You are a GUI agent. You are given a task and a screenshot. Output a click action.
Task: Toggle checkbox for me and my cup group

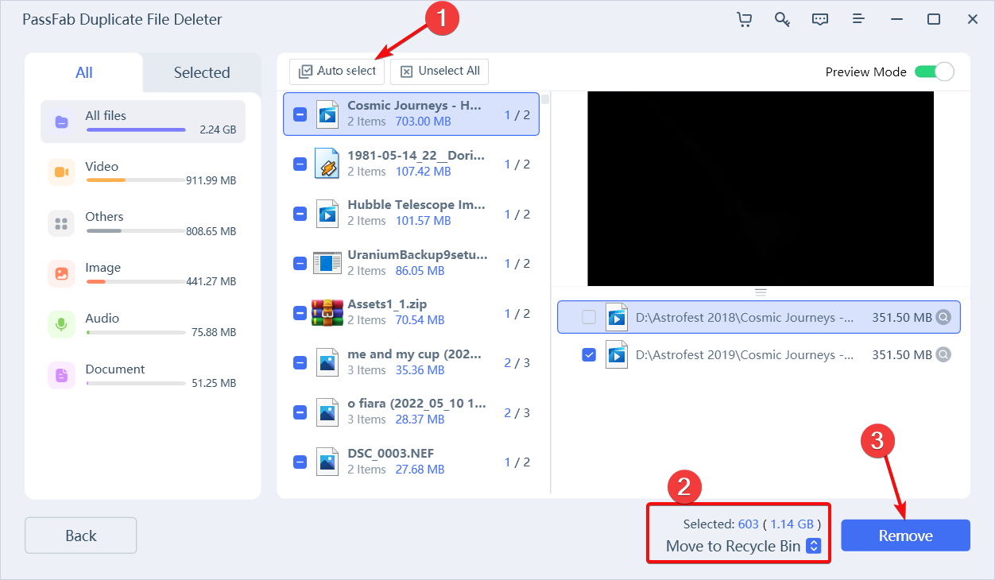point(300,362)
